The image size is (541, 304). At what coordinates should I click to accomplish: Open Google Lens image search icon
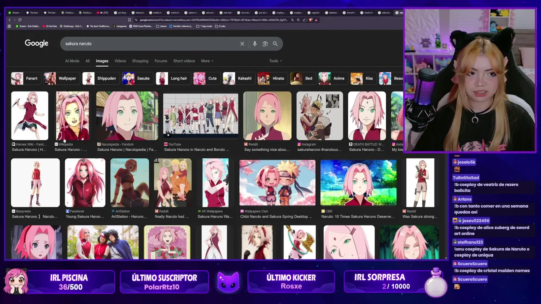pos(265,43)
